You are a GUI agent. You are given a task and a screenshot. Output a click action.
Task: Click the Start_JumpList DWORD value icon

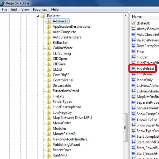coord(134,136)
